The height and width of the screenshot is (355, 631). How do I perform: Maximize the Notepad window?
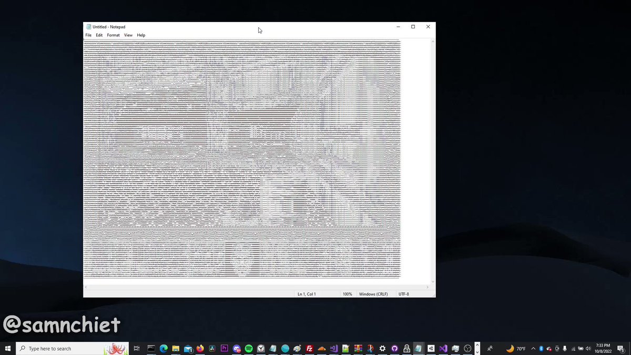[413, 27]
